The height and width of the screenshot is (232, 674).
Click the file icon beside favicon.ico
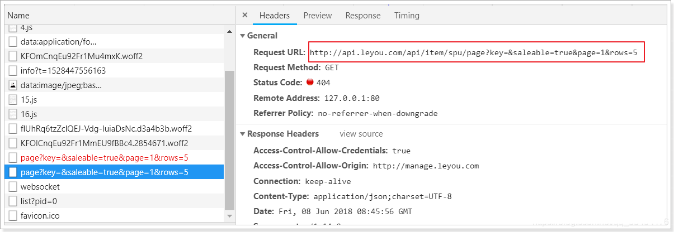click(x=13, y=216)
